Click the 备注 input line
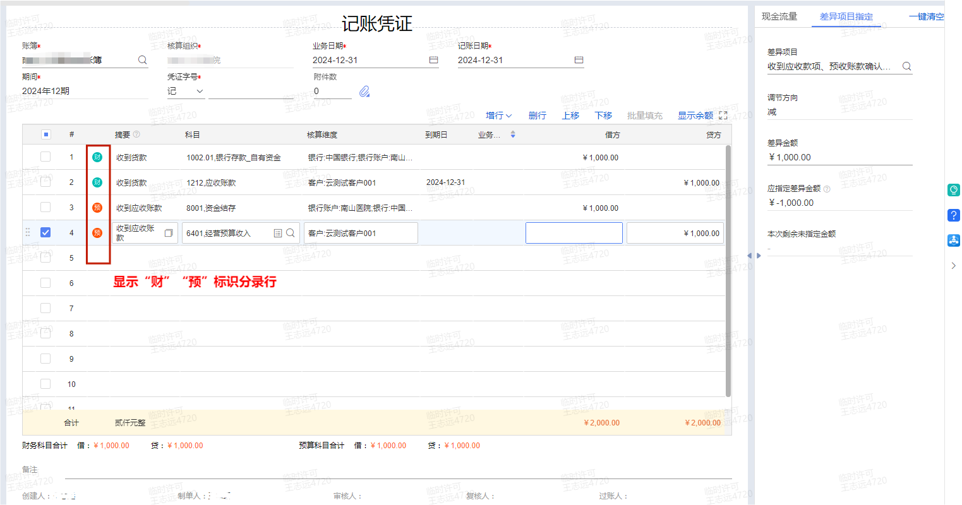Screen dimensions: 962x505 point(398,471)
